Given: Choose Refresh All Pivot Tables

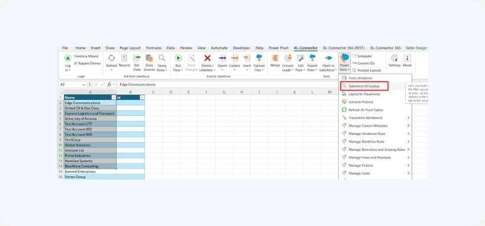Looking at the screenshot, I should tap(375, 110).
